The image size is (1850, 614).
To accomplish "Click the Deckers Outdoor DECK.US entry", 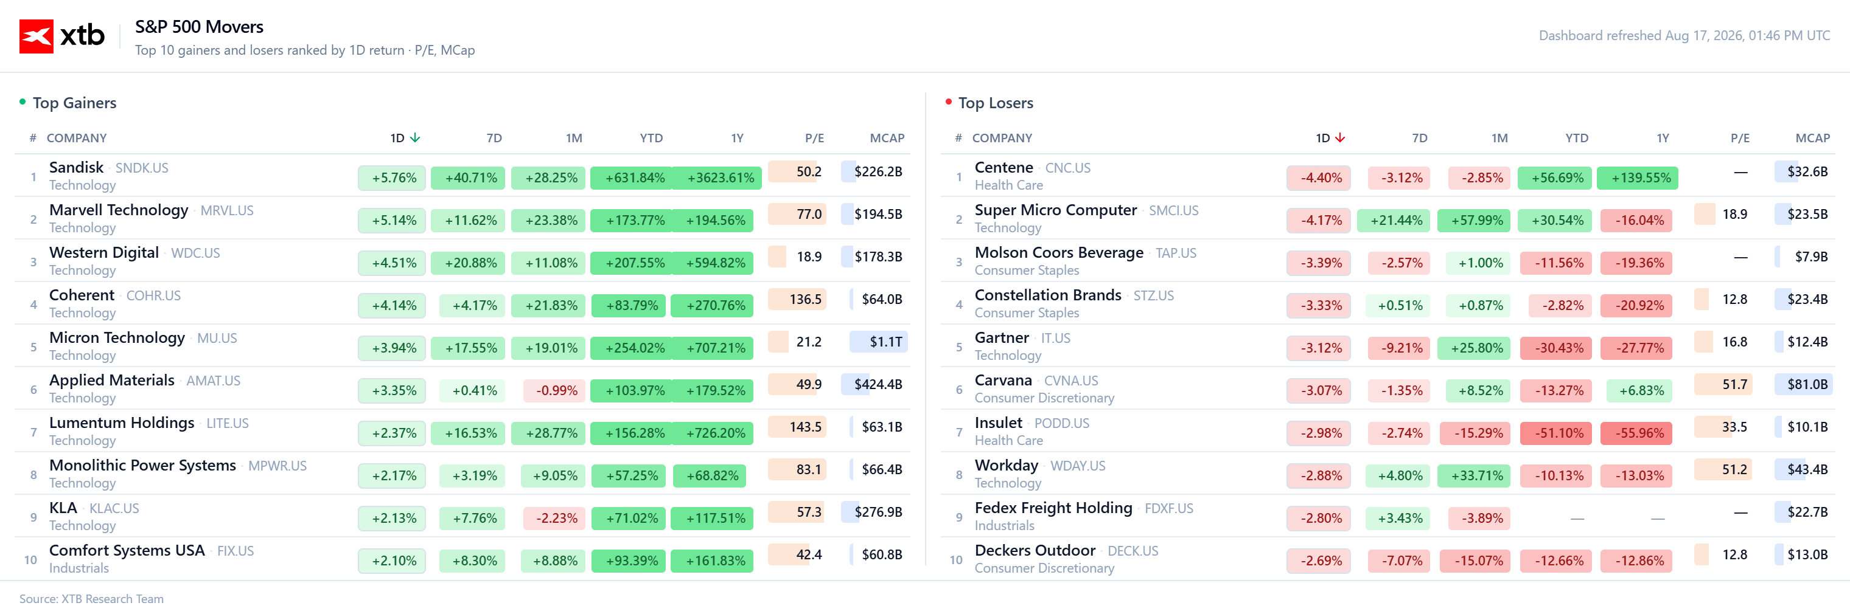I will [x=1066, y=551].
